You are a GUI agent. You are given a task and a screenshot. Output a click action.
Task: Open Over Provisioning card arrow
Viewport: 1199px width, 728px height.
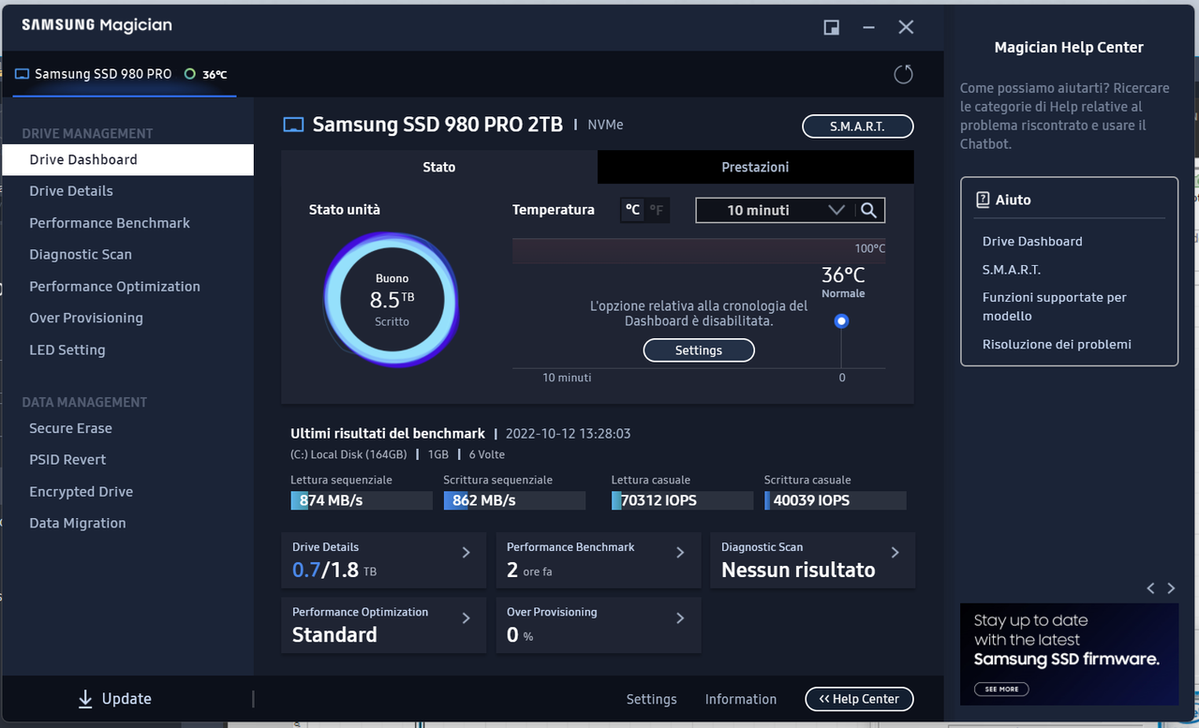point(681,618)
